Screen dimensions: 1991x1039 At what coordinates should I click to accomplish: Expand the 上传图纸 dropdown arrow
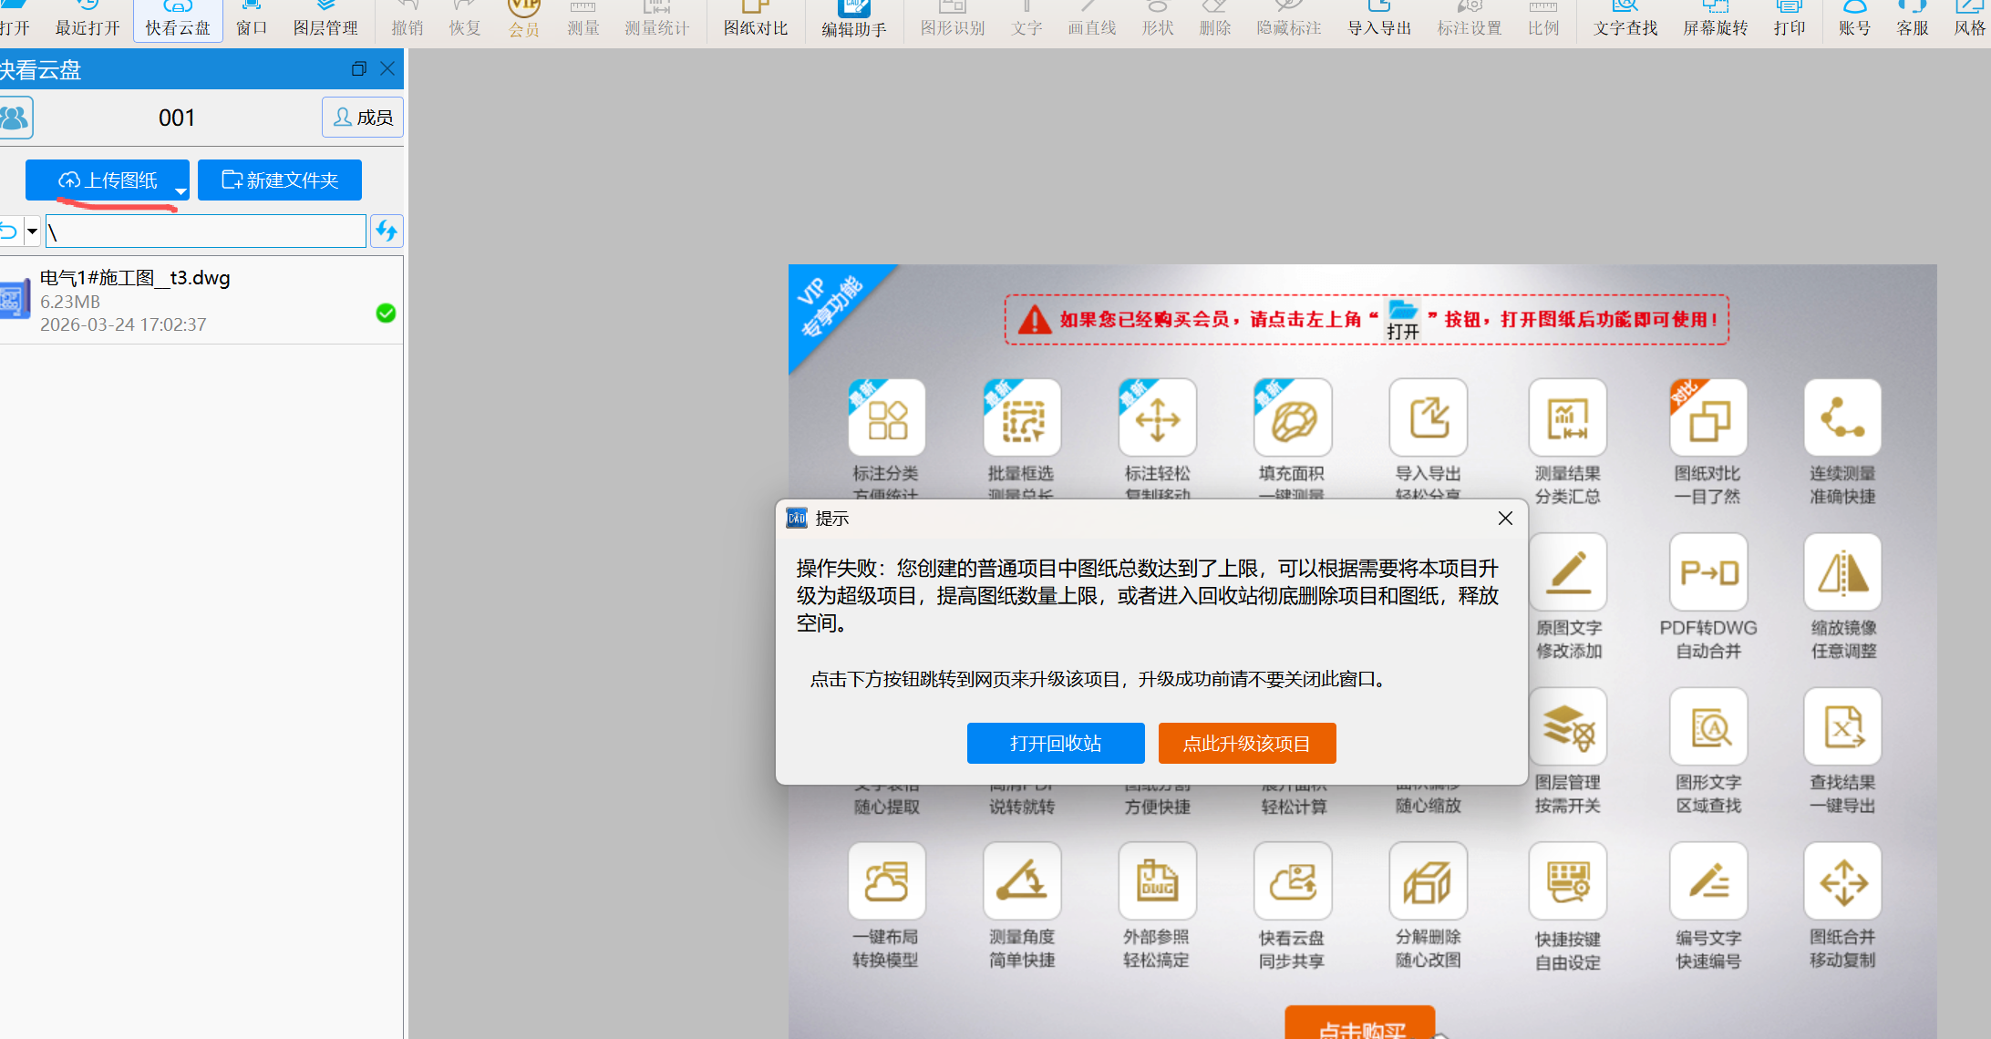coord(181,191)
